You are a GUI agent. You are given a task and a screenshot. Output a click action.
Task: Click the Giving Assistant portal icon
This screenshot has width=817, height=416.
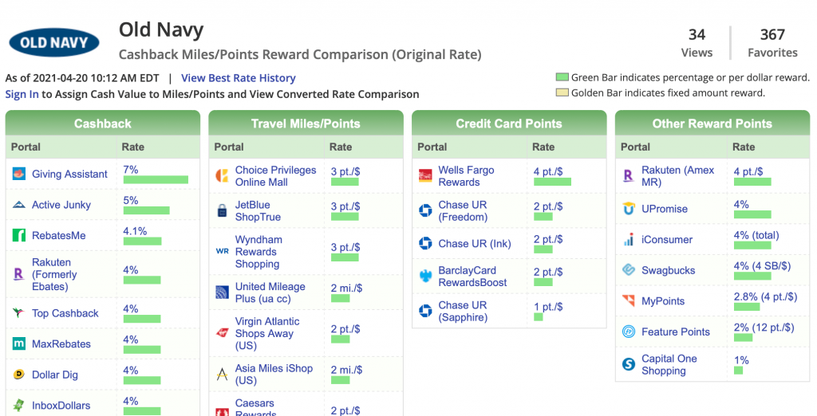click(x=19, y=174)
